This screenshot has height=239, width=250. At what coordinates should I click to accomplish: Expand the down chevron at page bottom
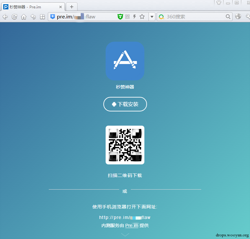click(125, 235)
